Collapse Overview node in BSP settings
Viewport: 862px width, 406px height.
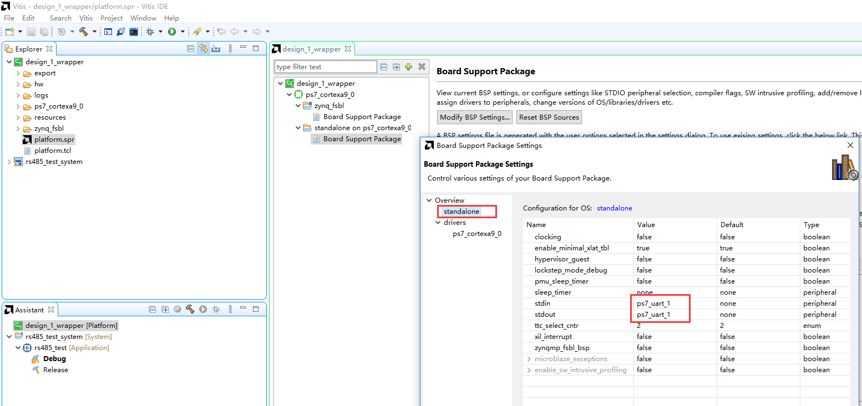[429, 201]
